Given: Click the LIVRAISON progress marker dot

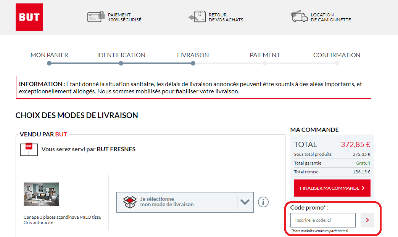Looking at the screenshot, I should coord(193,64).
